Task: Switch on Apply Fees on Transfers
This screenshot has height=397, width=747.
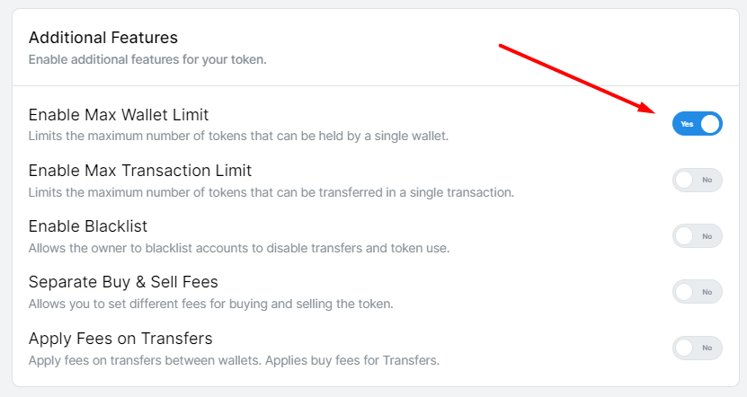Action: 697,348
